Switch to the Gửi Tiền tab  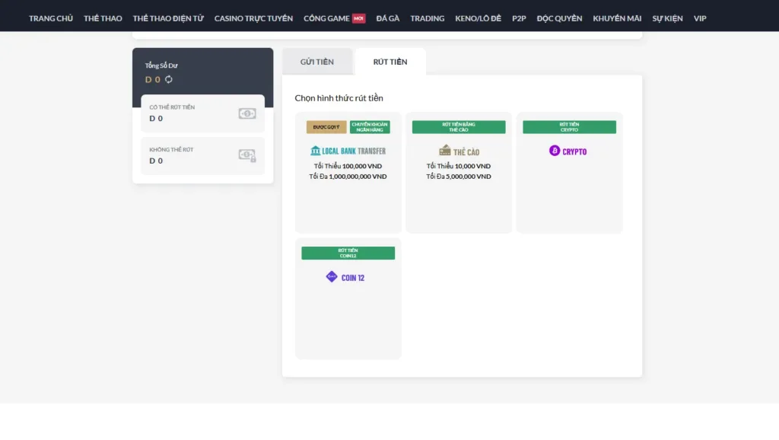[316, 62]
